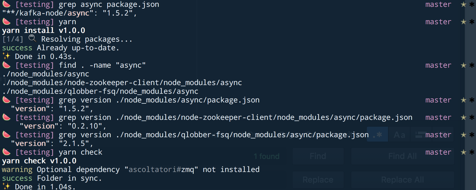
Task: Click the watermelon icon on the 'find . -name' prompt
Action: point(7,65)
